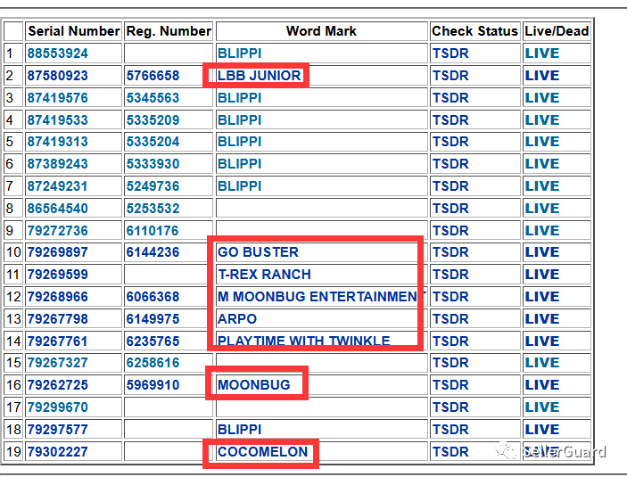Image resolution: width=627 pixels, height=477 pixels.
Task: Click LIVE status for serial 79272736
Action: (x=542, y=231)
